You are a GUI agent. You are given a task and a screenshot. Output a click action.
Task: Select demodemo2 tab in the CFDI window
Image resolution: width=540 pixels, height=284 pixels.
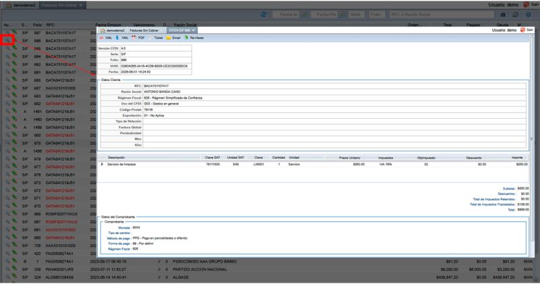coord(112,30)
